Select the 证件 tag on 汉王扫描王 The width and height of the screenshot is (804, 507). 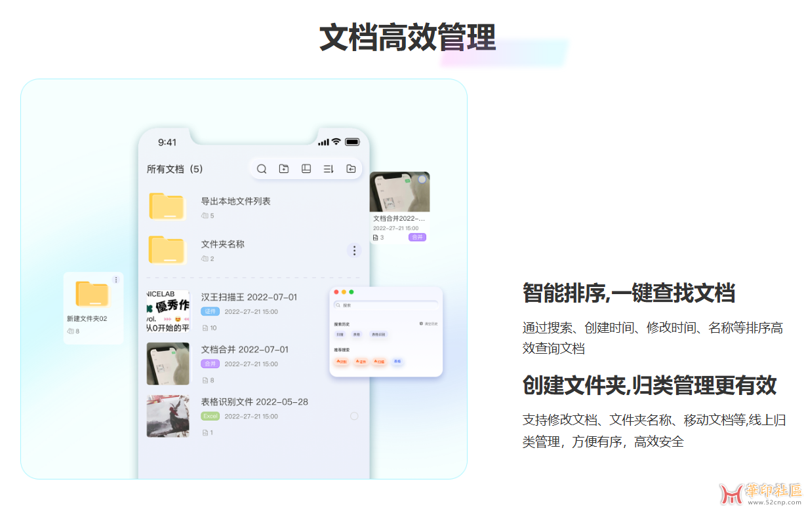[209, 311]
